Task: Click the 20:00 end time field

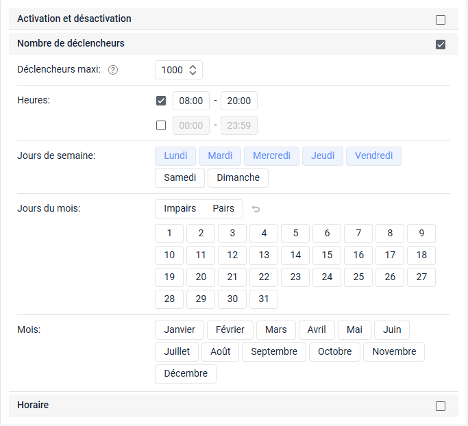Action: 238,101
